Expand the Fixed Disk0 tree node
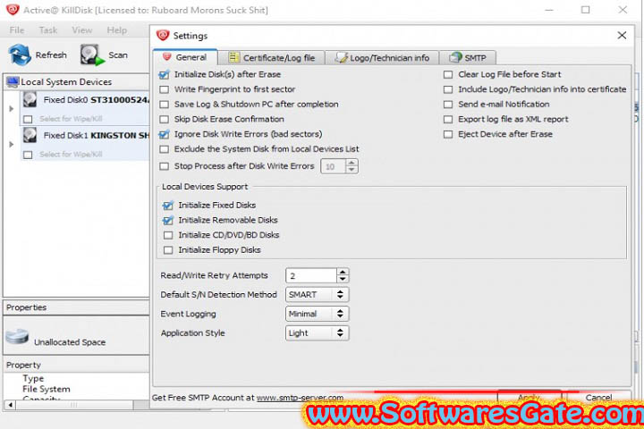644x429 pixels. (x=11, y=109)
